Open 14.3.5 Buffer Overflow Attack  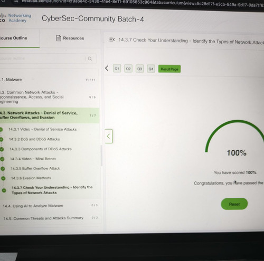35,168
